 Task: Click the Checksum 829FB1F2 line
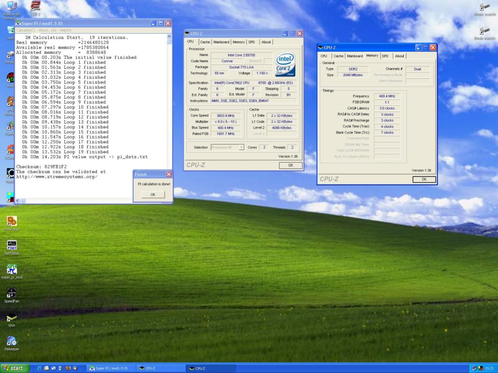[x=41, y=167]
